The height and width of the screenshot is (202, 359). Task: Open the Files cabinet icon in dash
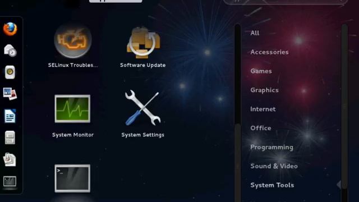click(x=10, y=137)
